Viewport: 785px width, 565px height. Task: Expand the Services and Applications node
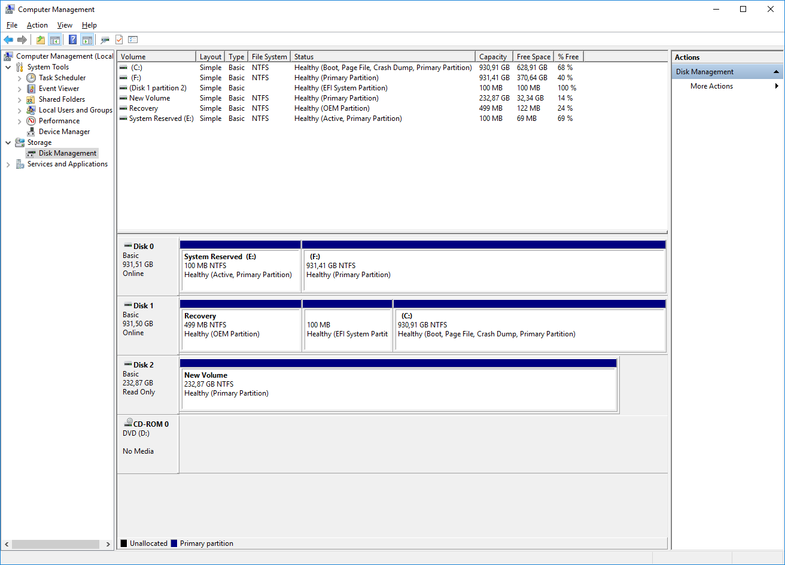tap(8, 164)
